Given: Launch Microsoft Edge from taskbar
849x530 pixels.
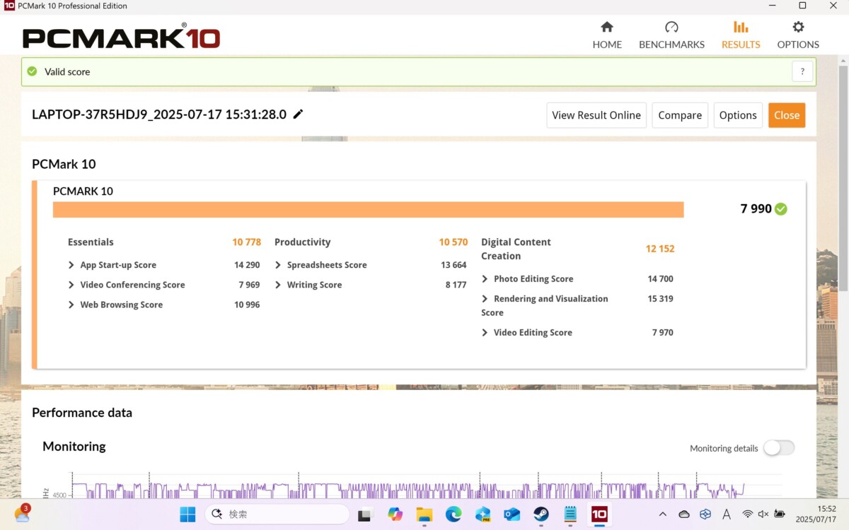Looking at the screenshot, I should pos(454,514).
